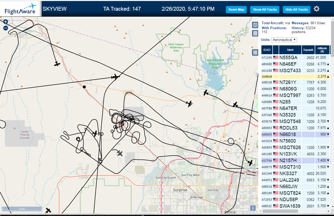Screen dimensions: 334x216
Task: Select the aircraft icon inside the looping tracks
Action: pos(95,134)
